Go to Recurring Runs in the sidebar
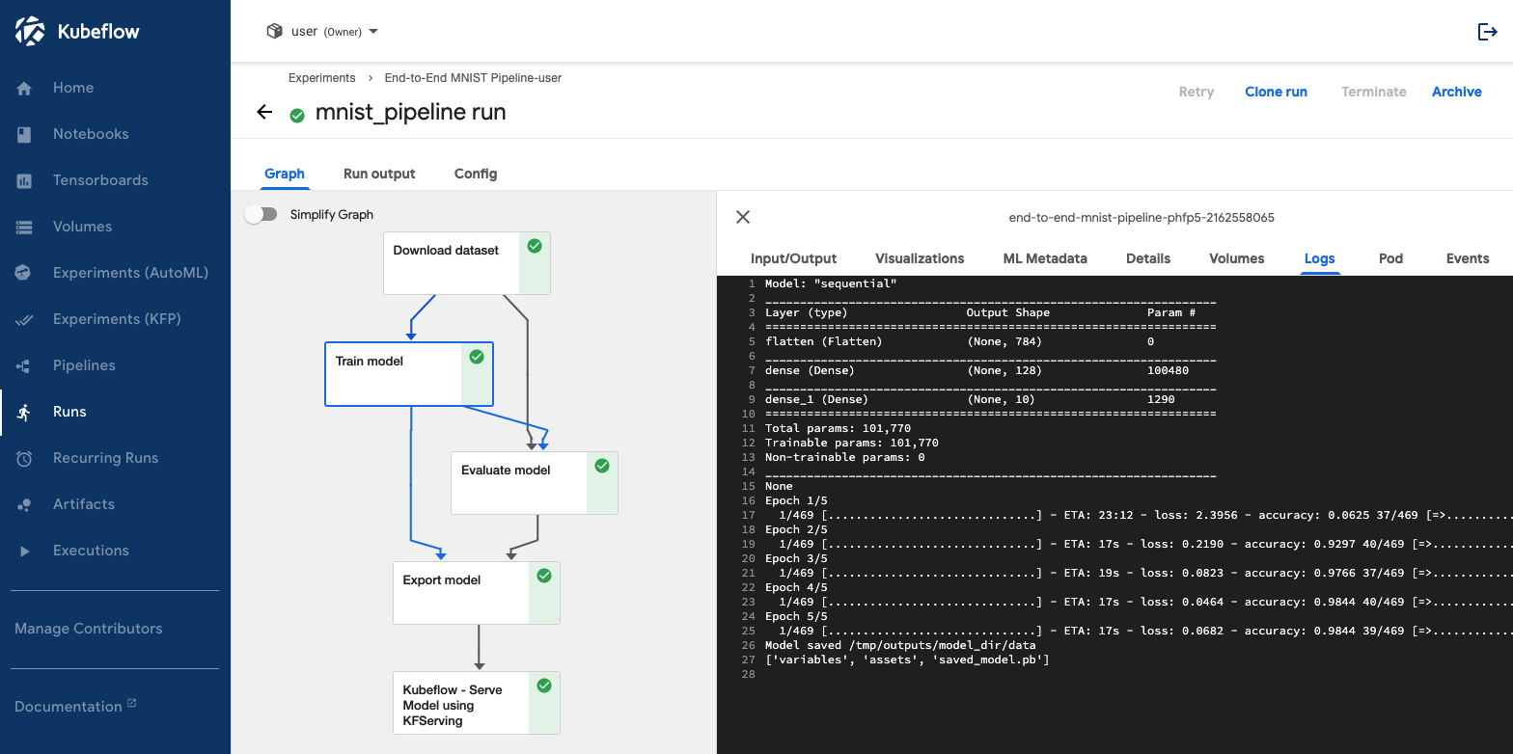 (x=115, y=458)
